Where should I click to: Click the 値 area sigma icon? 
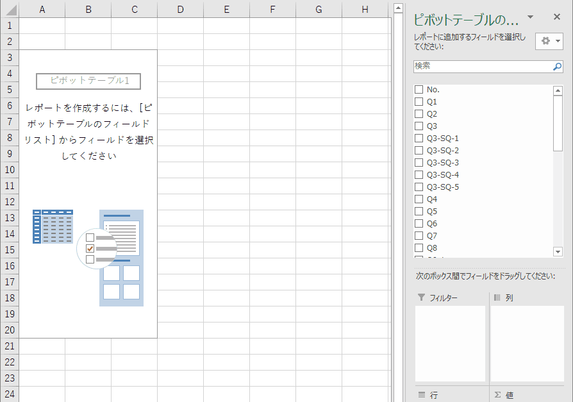497,395
